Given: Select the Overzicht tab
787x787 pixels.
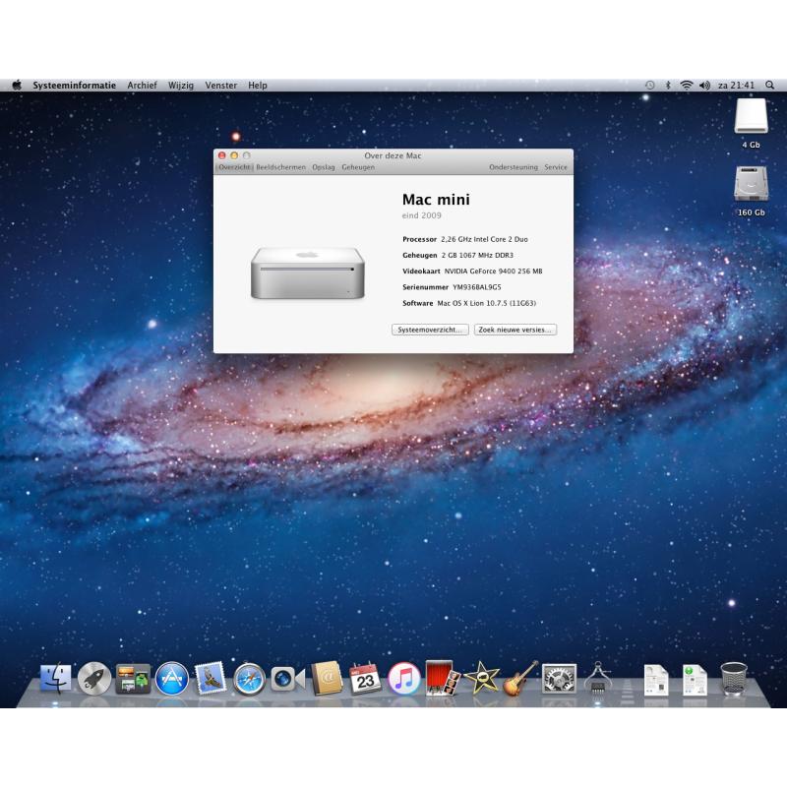Looking at the screenshot, I should (x=234, y=167).
